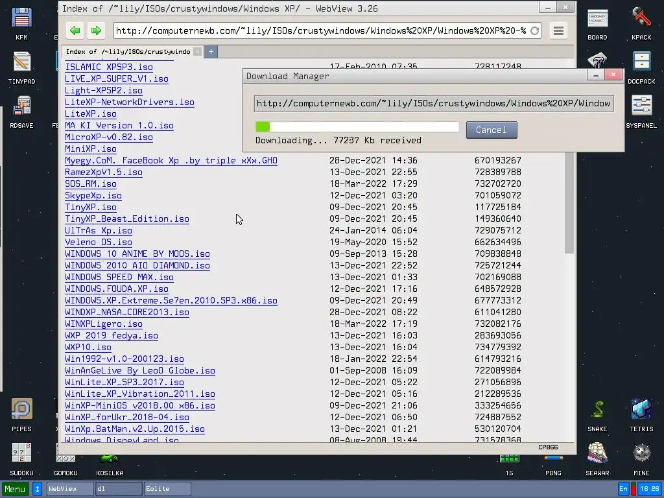Open the WinXP_forUkr_2018-04.iso link
The image size is (664, 498).
point(127,417)
